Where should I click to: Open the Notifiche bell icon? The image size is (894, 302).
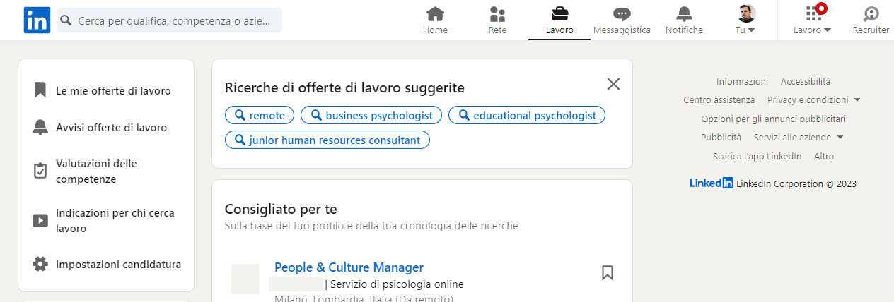[684, 14]
